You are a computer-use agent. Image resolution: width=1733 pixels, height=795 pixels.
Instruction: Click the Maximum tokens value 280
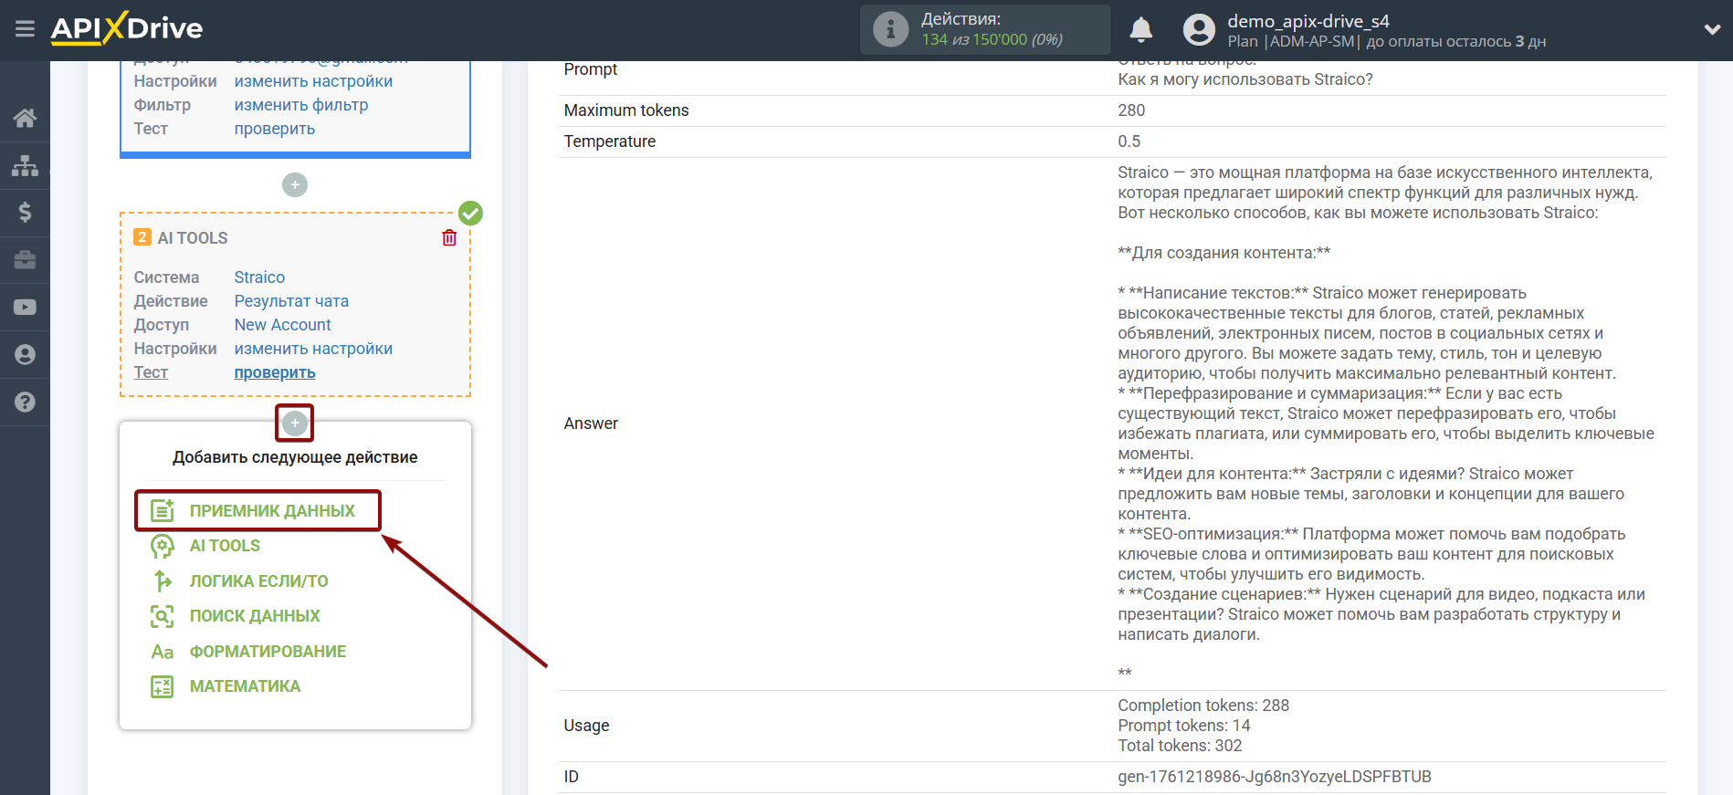pyautogui.click(x=1131, y=110)
